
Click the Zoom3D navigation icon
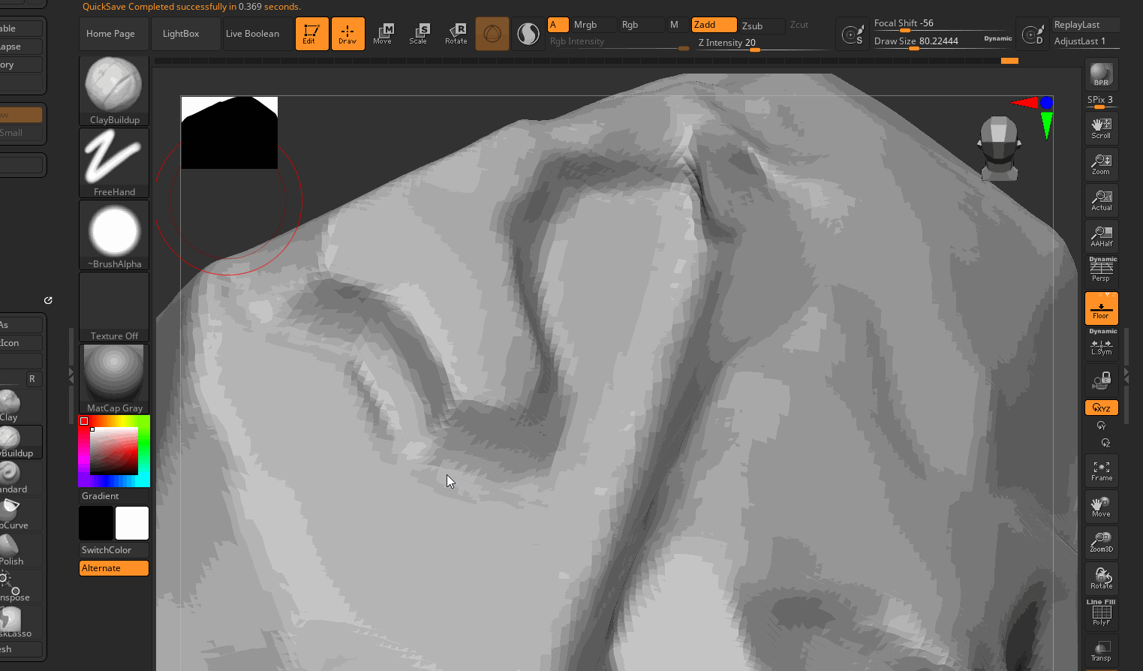tap(1101, 542)
